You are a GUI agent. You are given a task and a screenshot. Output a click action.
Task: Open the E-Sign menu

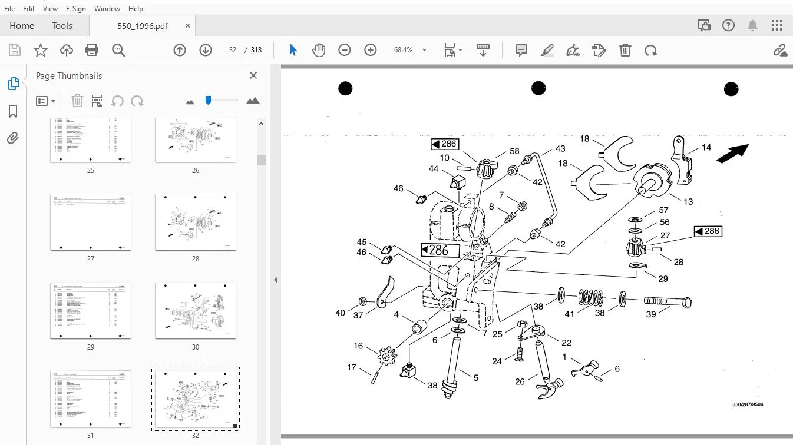point(75,9)
